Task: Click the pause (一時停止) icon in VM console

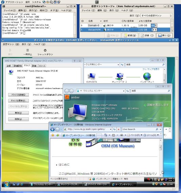Action: (x=28, y=50)
